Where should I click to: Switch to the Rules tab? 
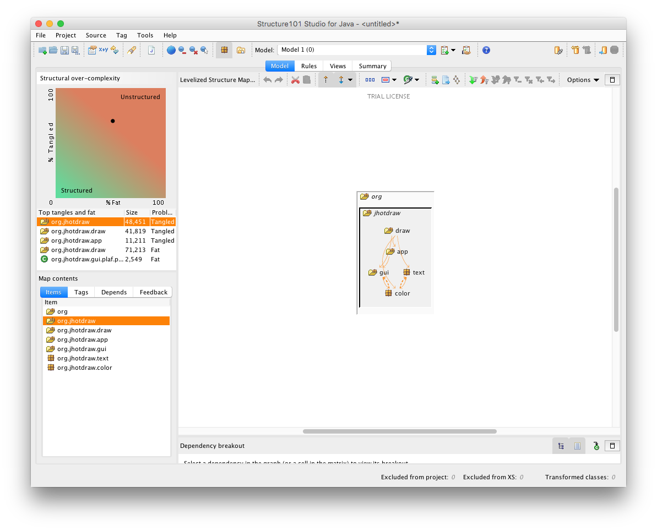click(x=308, y=66)
